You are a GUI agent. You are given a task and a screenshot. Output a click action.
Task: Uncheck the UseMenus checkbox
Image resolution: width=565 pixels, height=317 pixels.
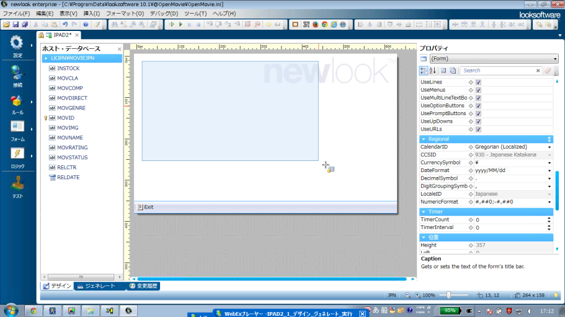478,90
